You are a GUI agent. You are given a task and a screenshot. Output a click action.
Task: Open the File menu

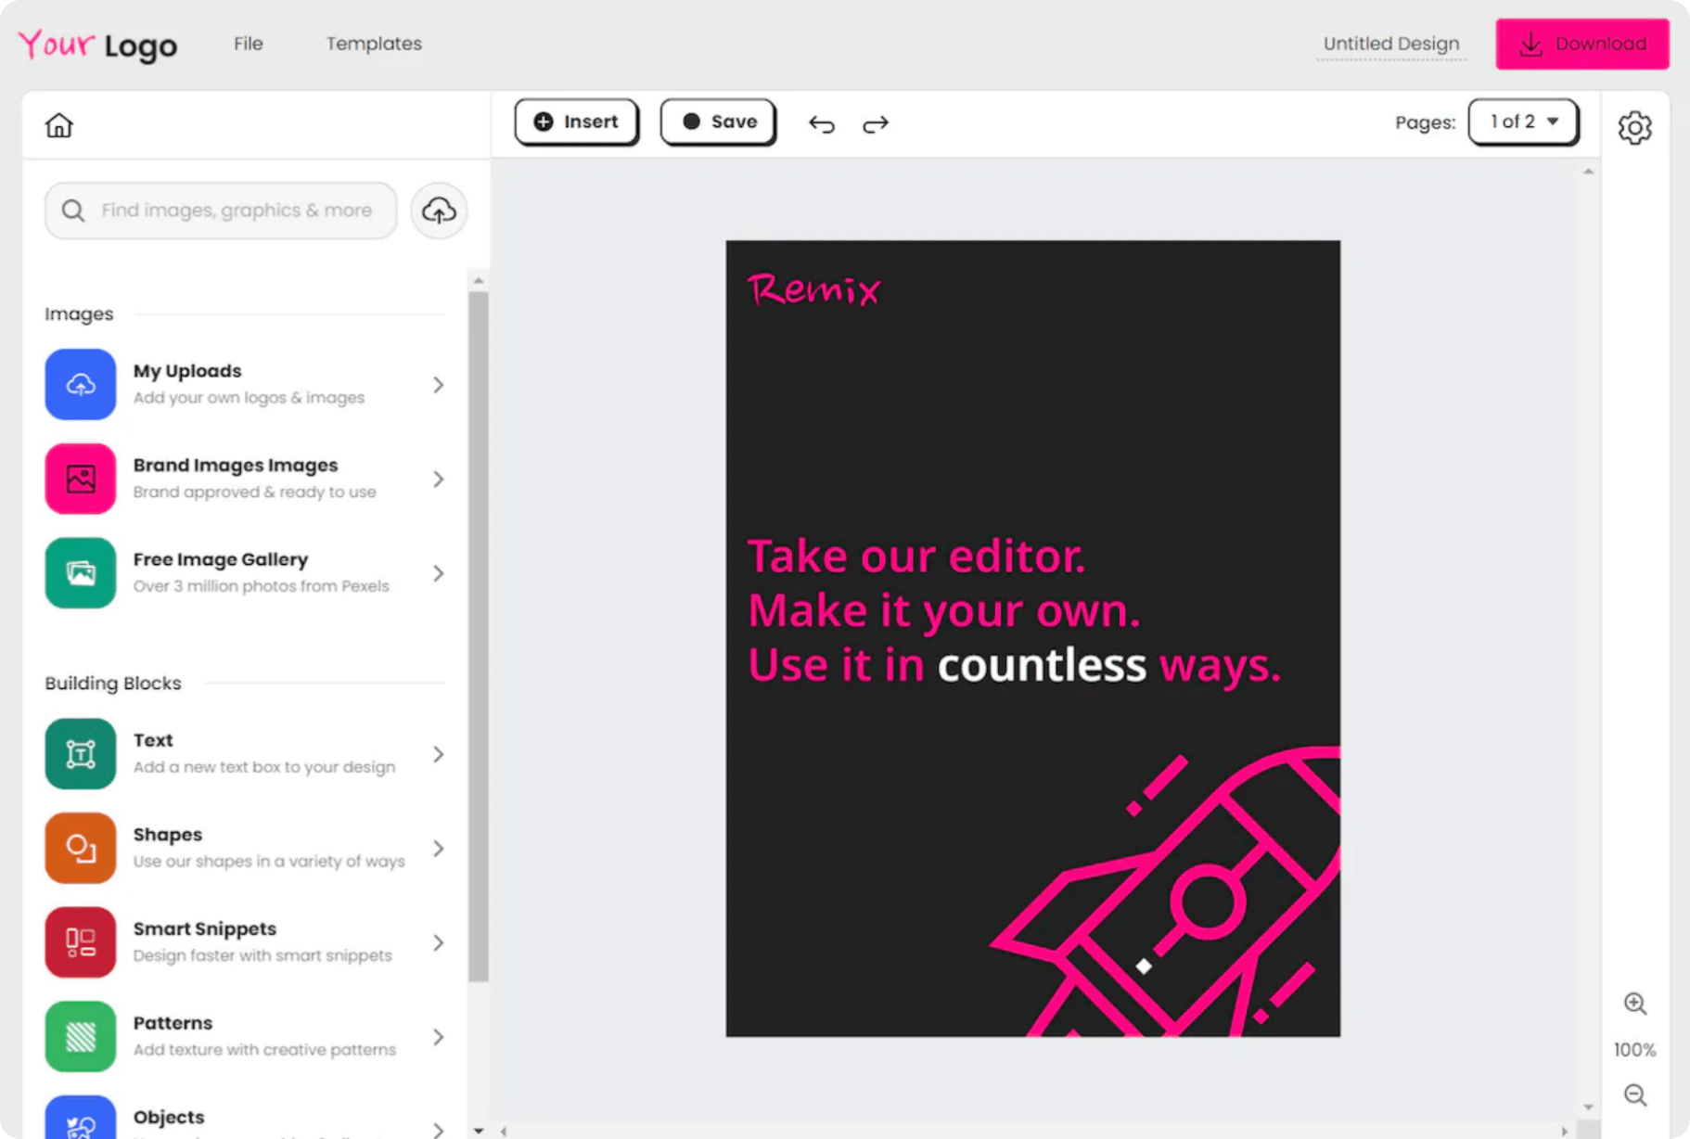coord(249,44)
